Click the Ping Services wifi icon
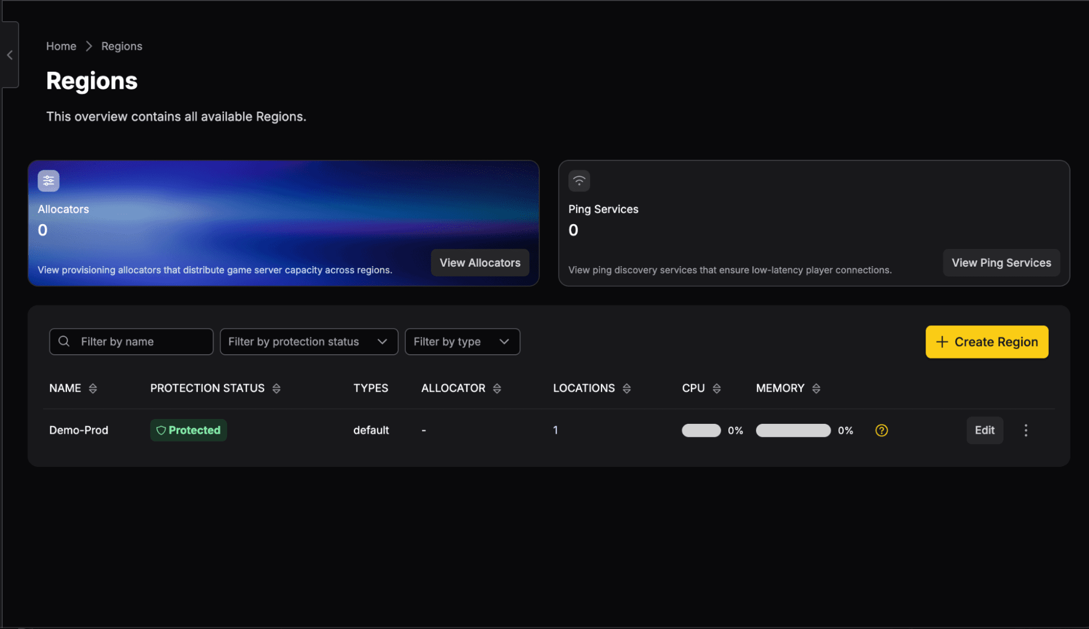Image resolution: width=1089 pixels, height=629 pixels. pyautogui.click(x=579, y=181)
